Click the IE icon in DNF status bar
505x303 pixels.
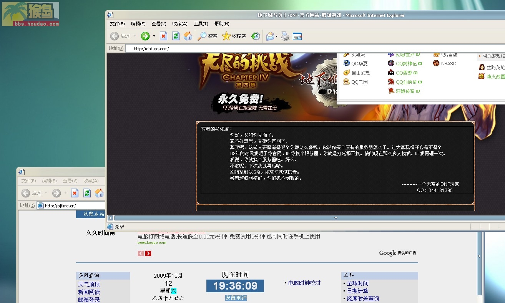110,227
